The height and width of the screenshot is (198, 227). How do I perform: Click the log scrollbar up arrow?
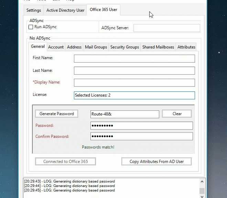click(x=202, y=181)
